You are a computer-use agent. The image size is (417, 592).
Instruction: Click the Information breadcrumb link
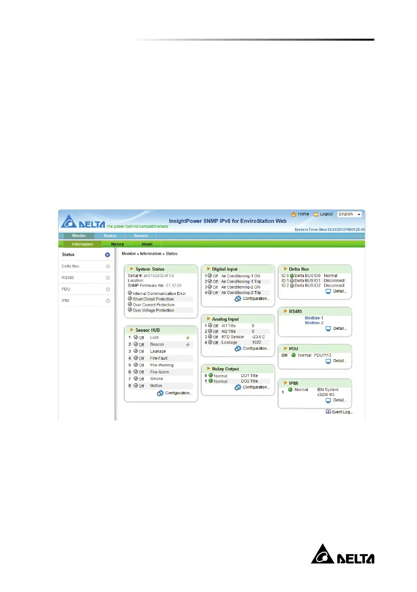click(151, 254)
